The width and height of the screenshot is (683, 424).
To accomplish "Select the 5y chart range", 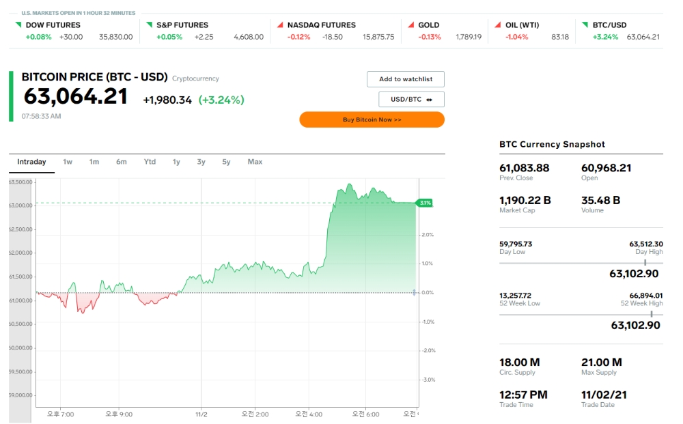I will click(x=226, y=162).
